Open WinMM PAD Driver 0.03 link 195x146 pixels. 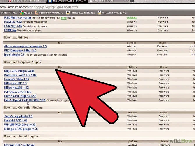20,125
